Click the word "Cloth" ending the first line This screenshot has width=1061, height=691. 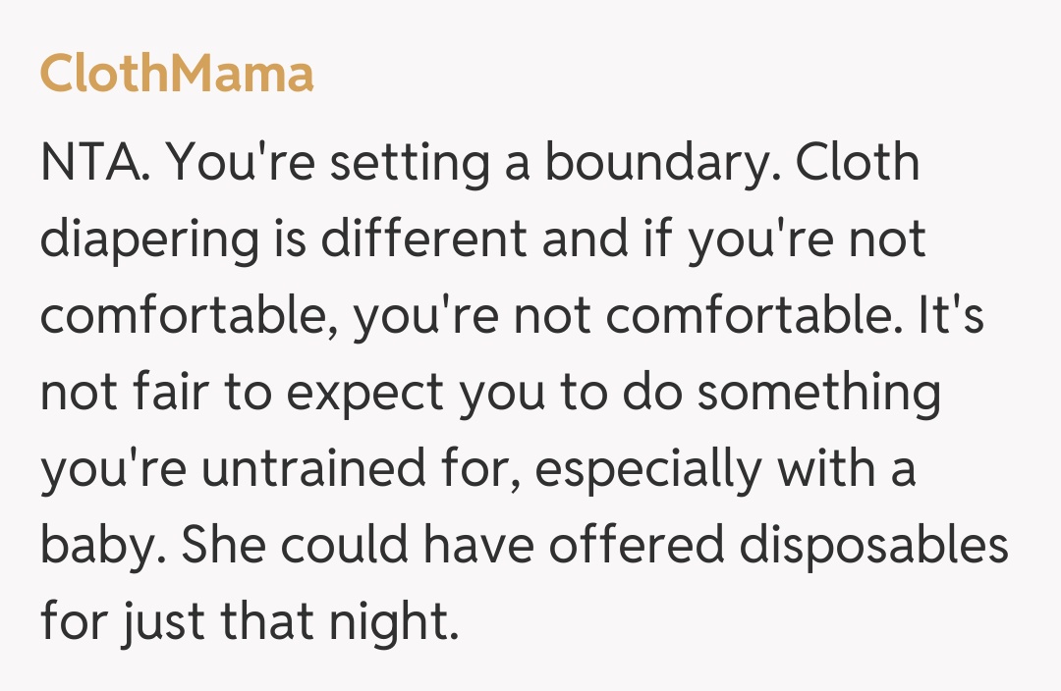click(x=857, y=164)
